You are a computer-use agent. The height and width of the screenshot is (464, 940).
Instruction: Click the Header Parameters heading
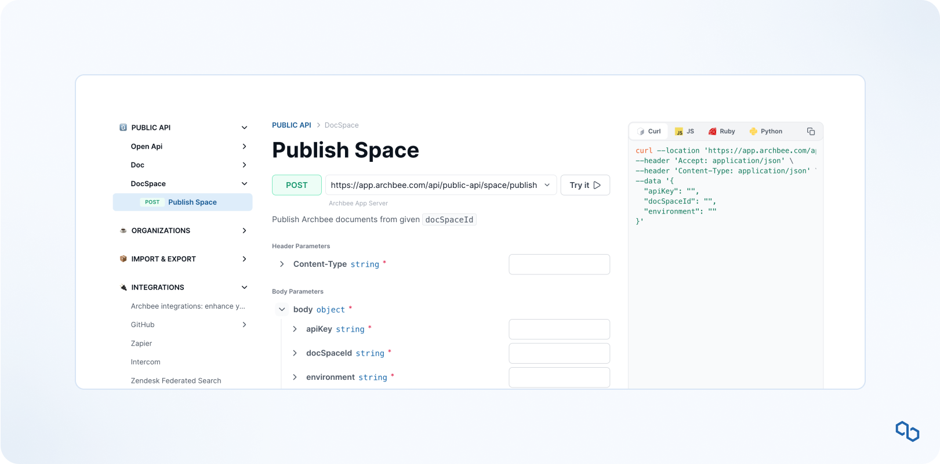pos(301,246)
